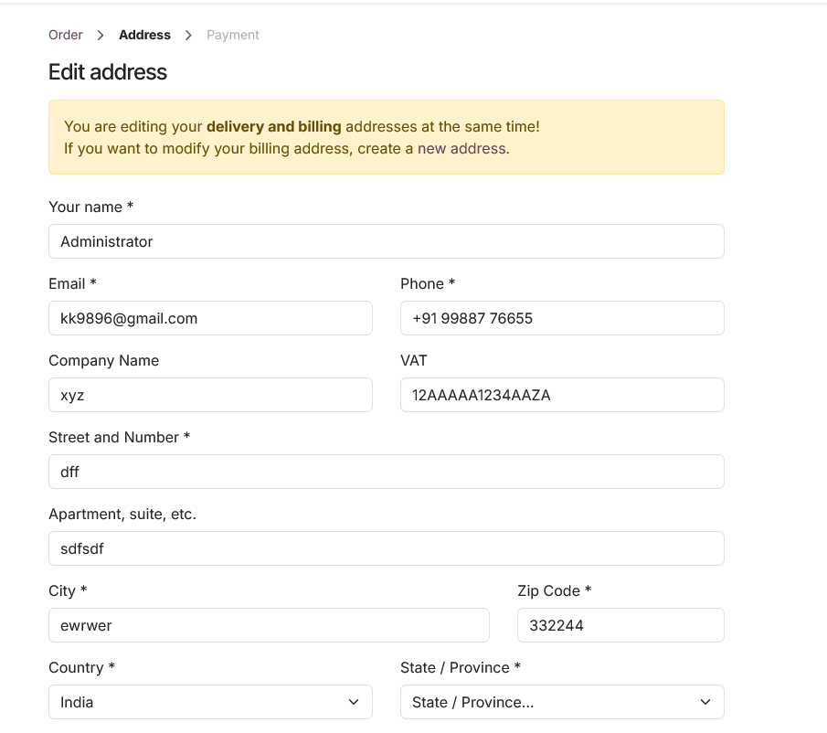
Task: Click the Address breadcrumb step
Action: pos(144,35)
